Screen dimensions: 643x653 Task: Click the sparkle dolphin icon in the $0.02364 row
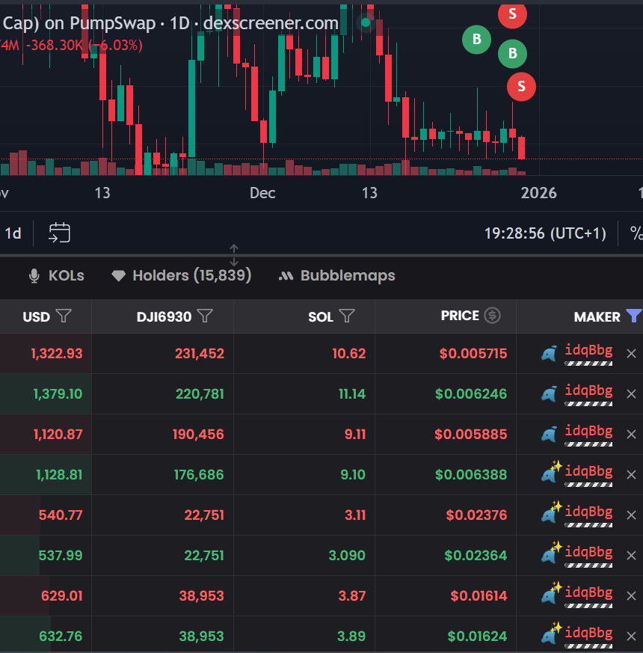552,553
